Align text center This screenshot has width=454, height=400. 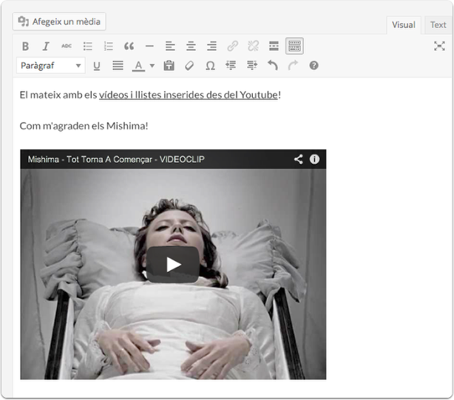(x=191, y=46)
